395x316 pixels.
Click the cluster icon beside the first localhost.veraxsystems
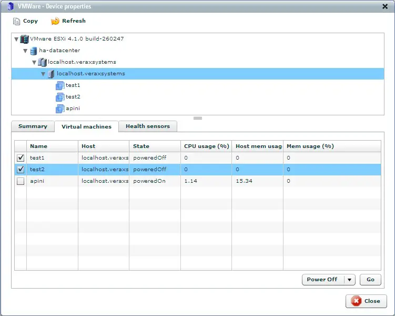[42, 62]
